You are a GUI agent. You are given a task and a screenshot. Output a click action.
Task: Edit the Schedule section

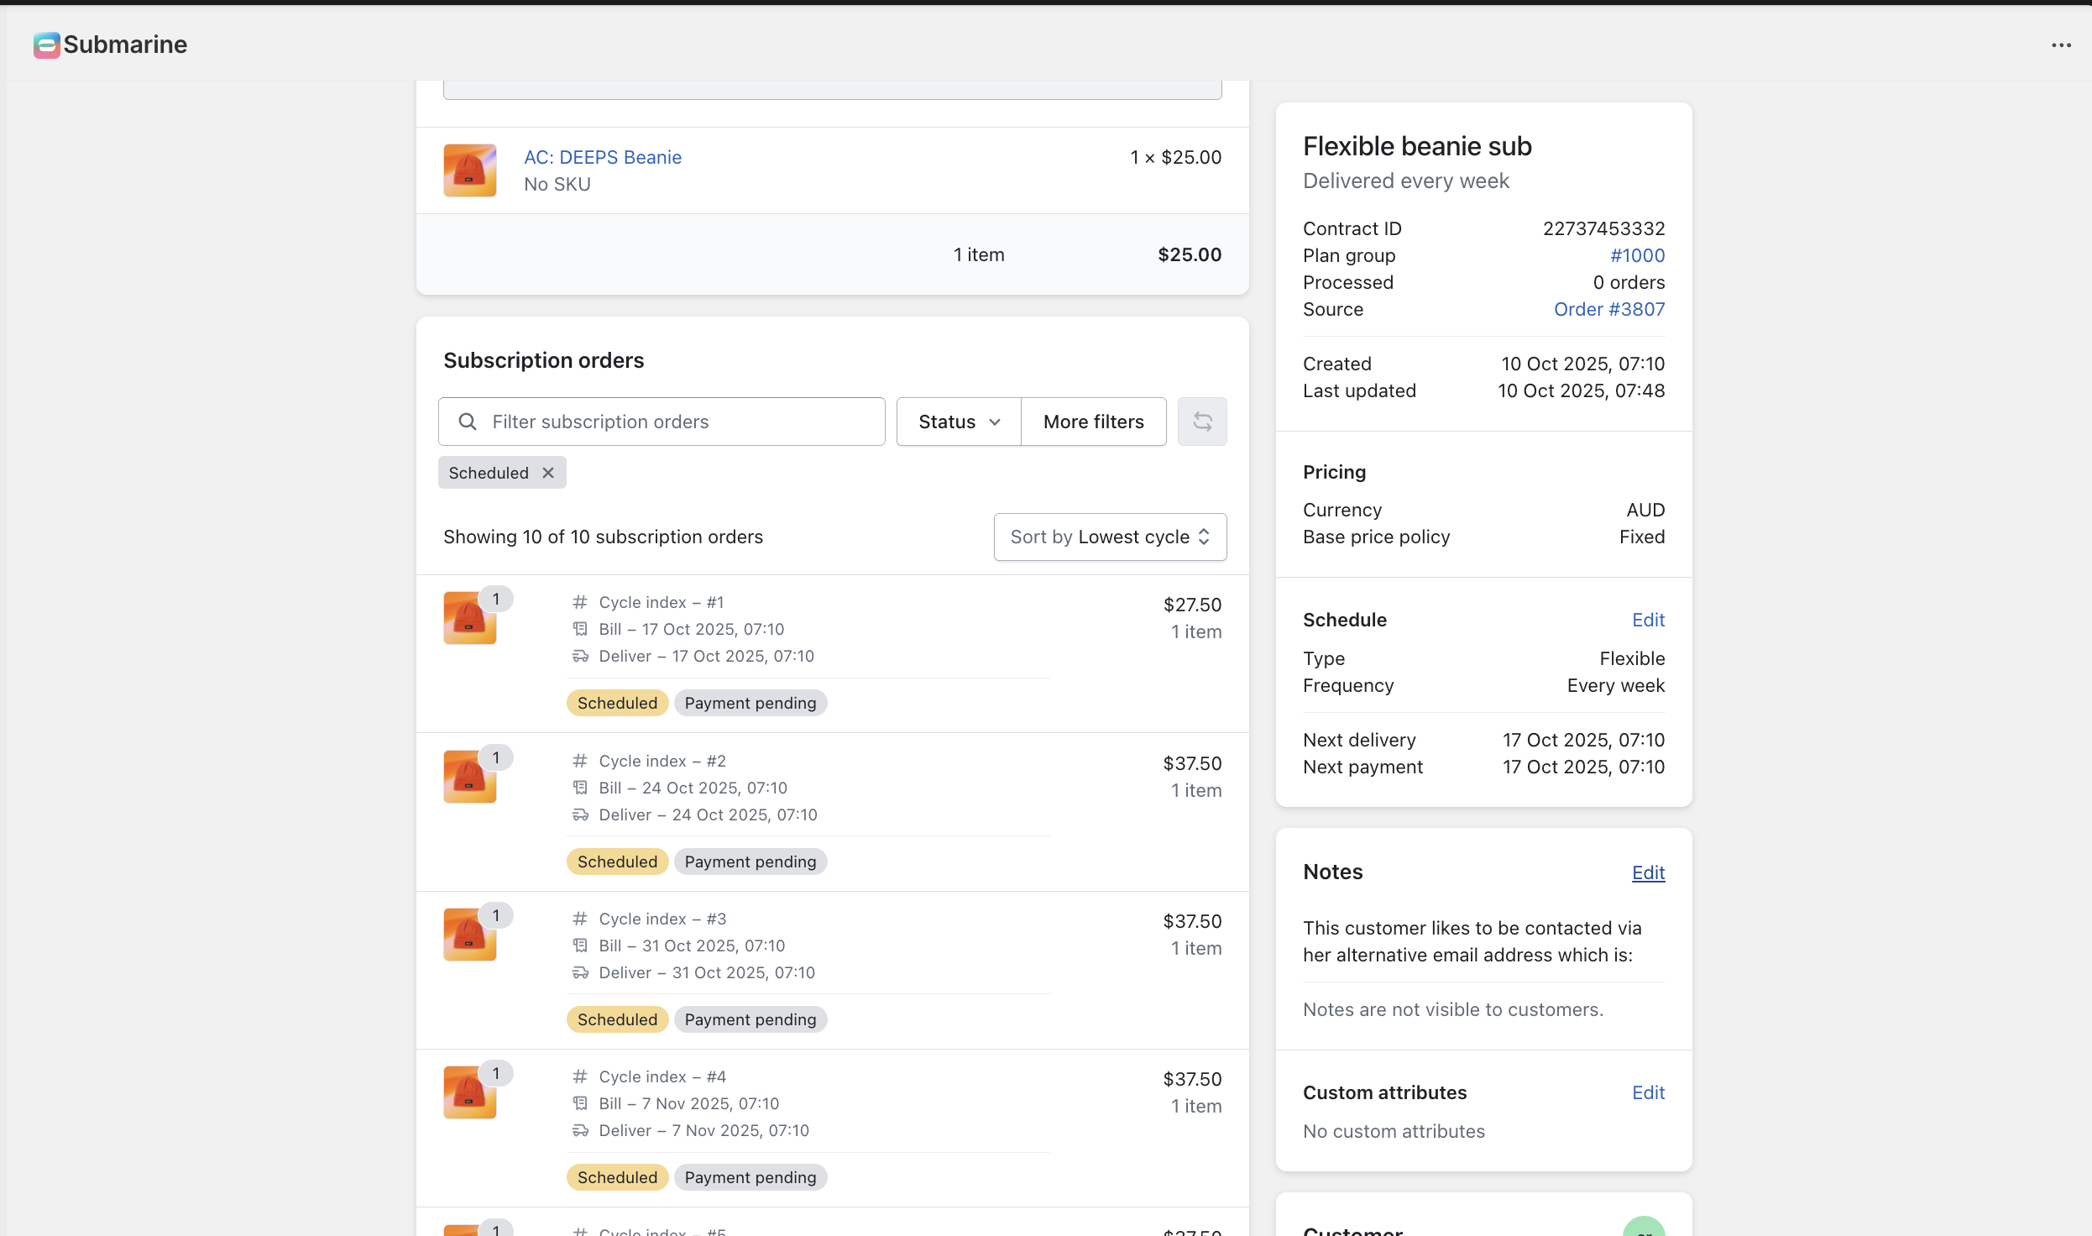1647,620
